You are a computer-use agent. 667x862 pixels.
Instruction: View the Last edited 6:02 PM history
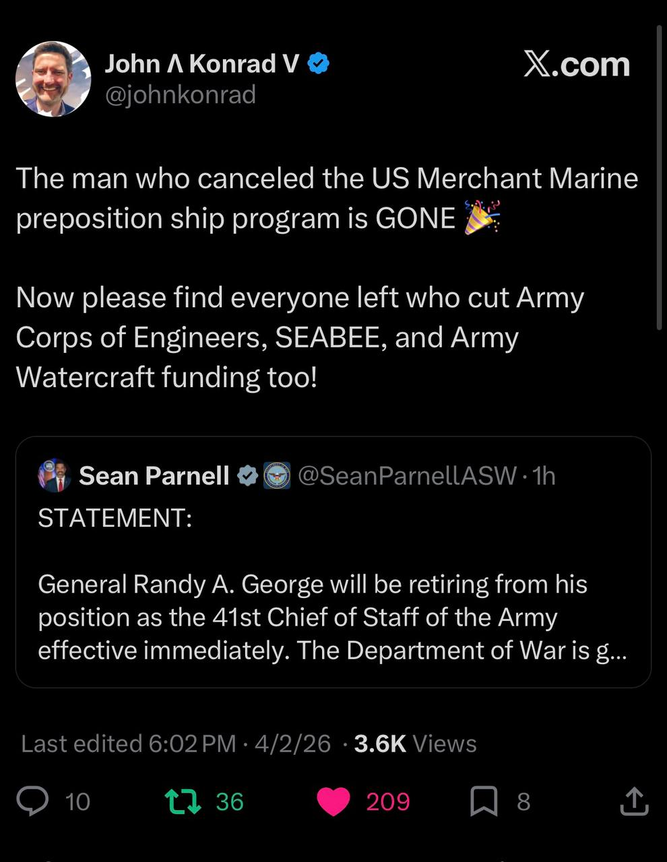point(129,743)
